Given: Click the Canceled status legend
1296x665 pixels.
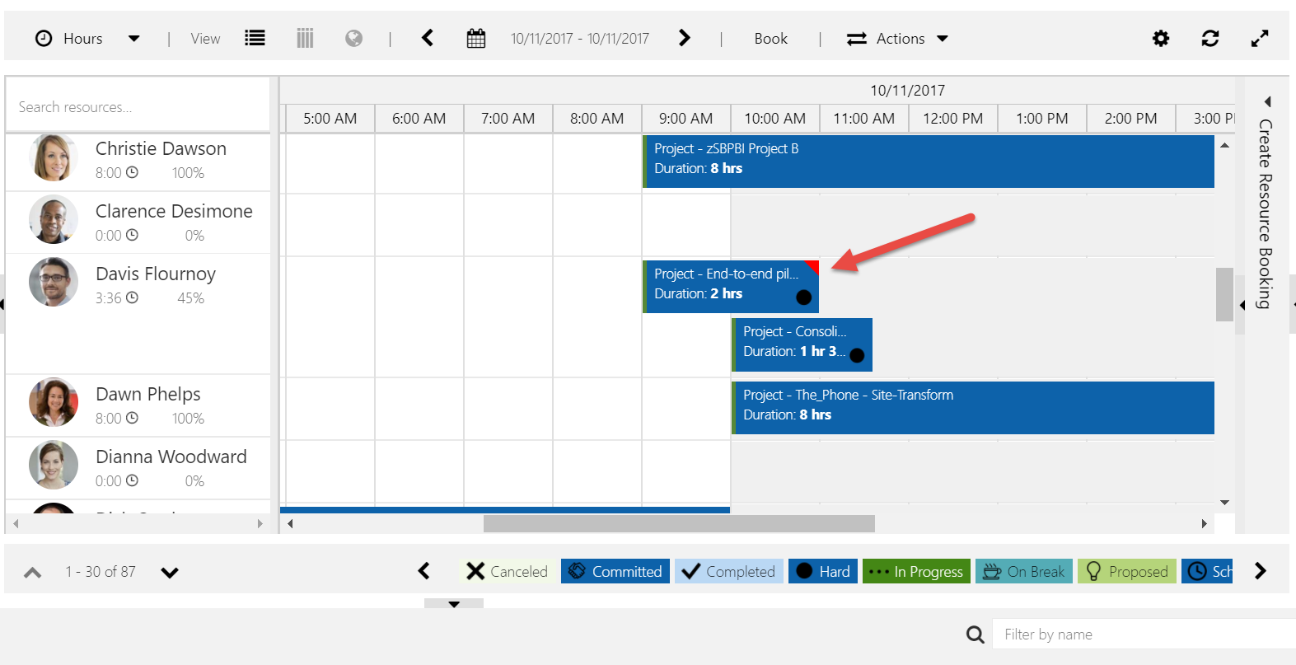Looking at the screenshot, I should click(x=507, y=571).
